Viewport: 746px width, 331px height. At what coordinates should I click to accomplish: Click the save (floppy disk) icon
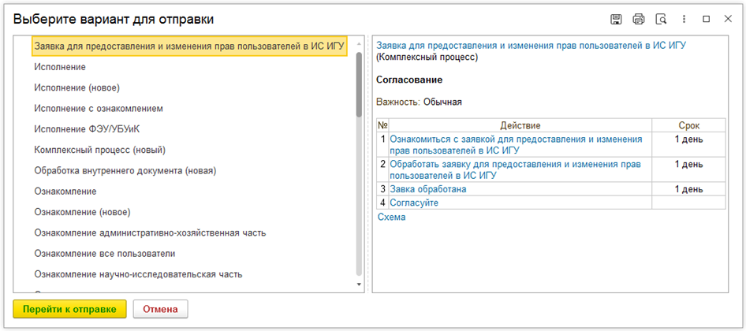click(x=616, y=19)
